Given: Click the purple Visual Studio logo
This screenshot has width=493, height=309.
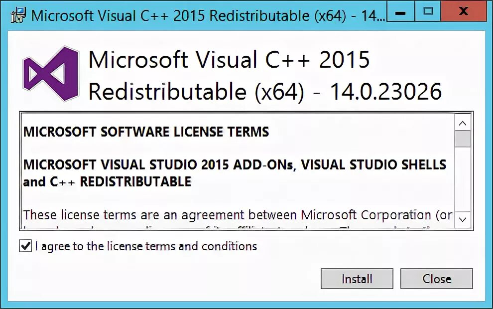Looking at the screenshot, I should click(51, 74).
